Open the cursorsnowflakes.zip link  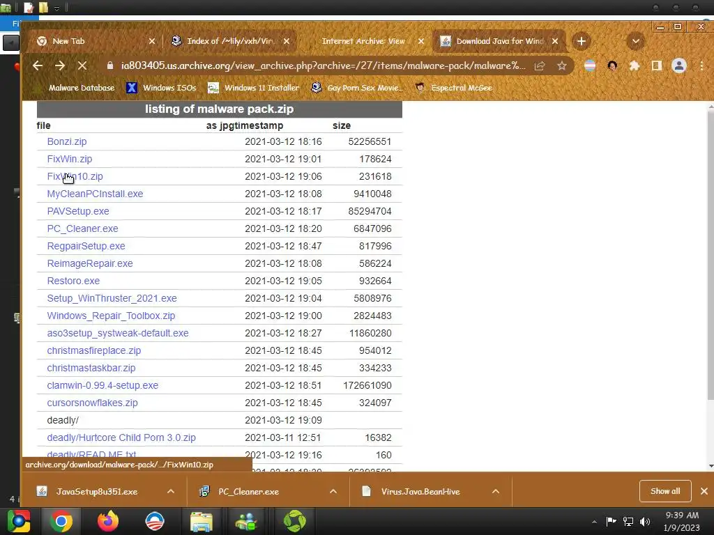[x=93, y=403]
